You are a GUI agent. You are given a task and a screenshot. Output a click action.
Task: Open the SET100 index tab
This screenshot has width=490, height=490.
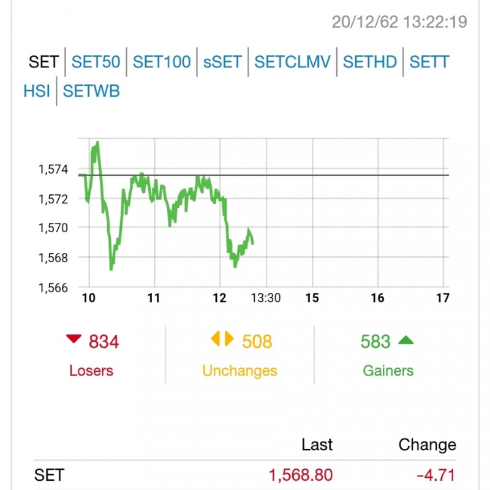pos(162,62)
